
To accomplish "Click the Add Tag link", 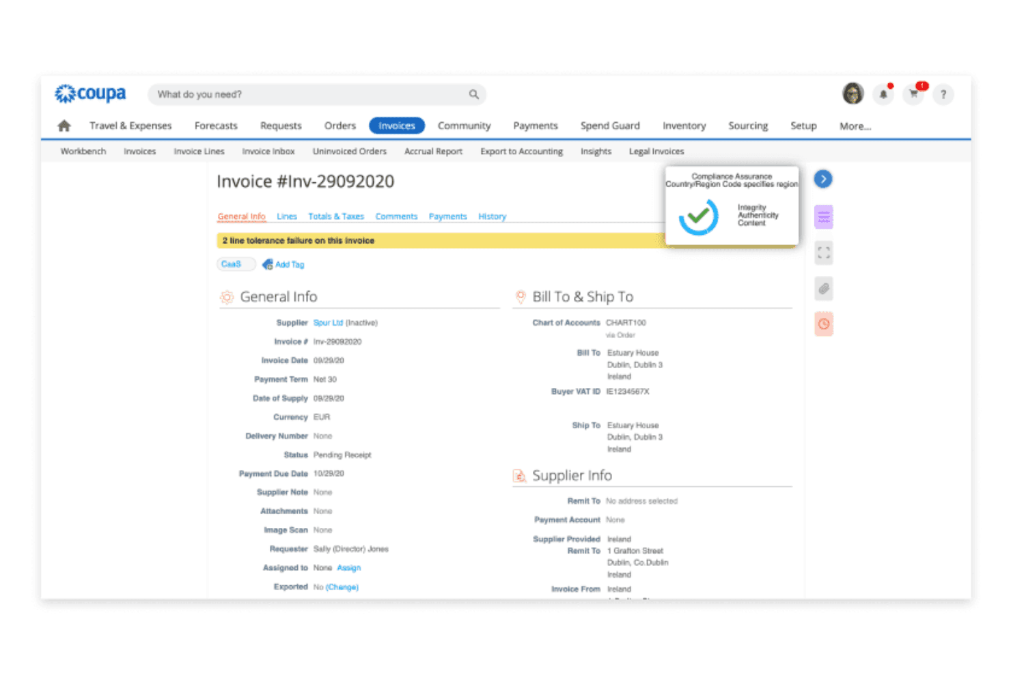I will pyautogui.click(x=290, y=264).
